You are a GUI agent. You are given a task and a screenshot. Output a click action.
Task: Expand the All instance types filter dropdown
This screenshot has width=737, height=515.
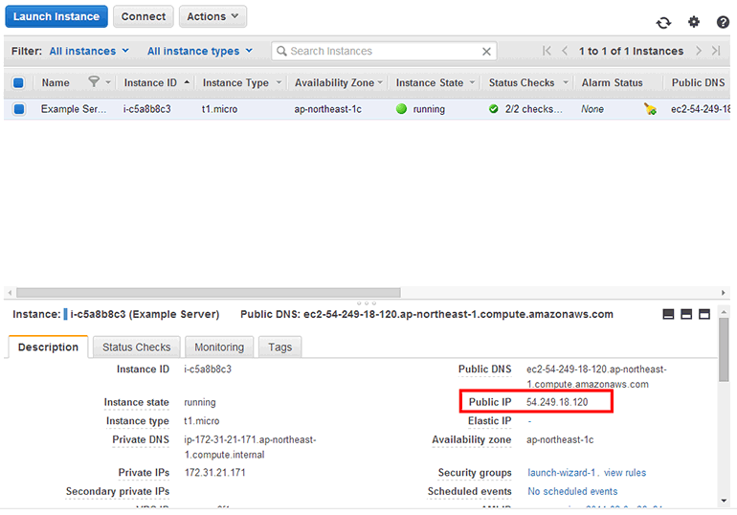[x=200, y=52]
